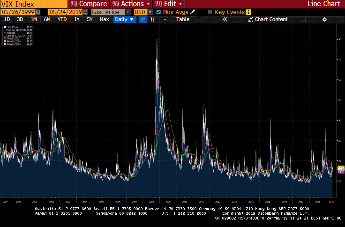Click the 2008 peak spike on chart
This screenshot has width=345, height=227.
(x=157, y=41)
